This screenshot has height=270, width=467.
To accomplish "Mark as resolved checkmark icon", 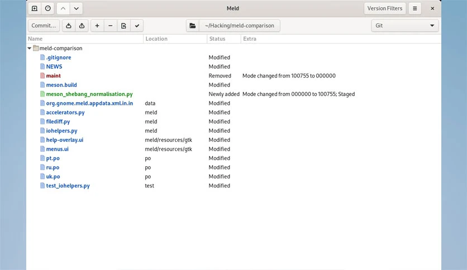I will (137, 26).
